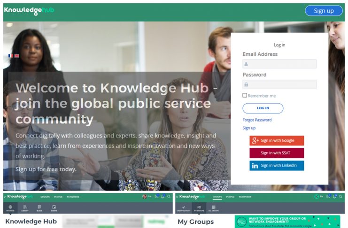The width and height of the screenshot is (348, 228).
Task: Open messages icon in My Groups panel
Action: coord(329,196)
